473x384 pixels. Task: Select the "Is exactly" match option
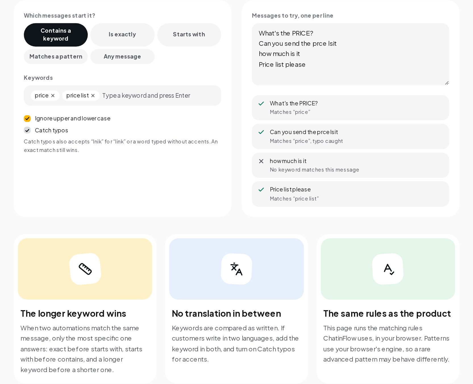pos(122,35)
